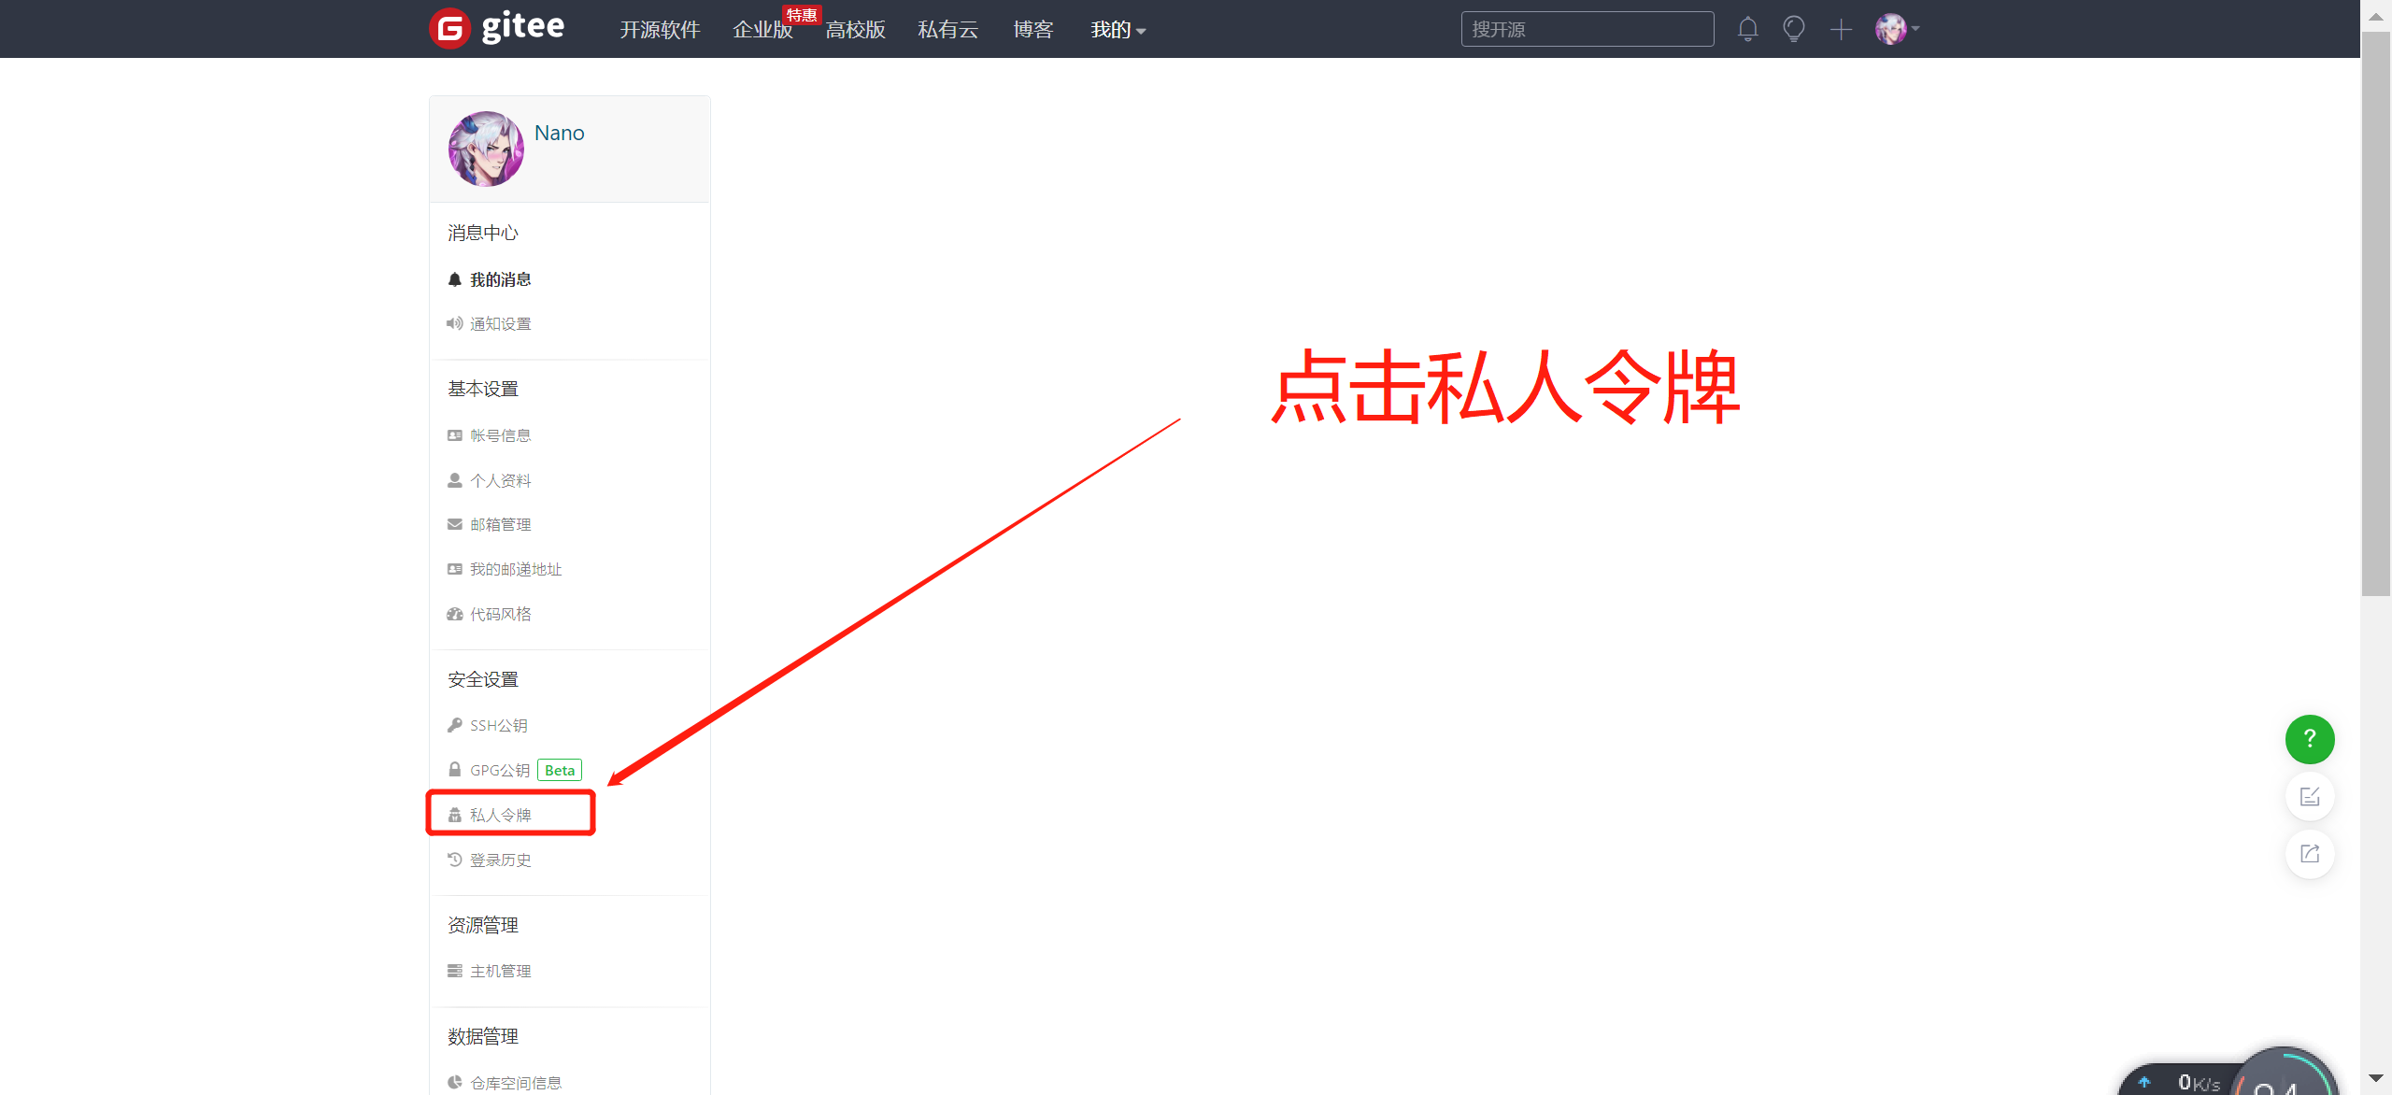Open 我的消息 in sidebar
This screenshot has width=2392, height=1095.
coord(500,279)
